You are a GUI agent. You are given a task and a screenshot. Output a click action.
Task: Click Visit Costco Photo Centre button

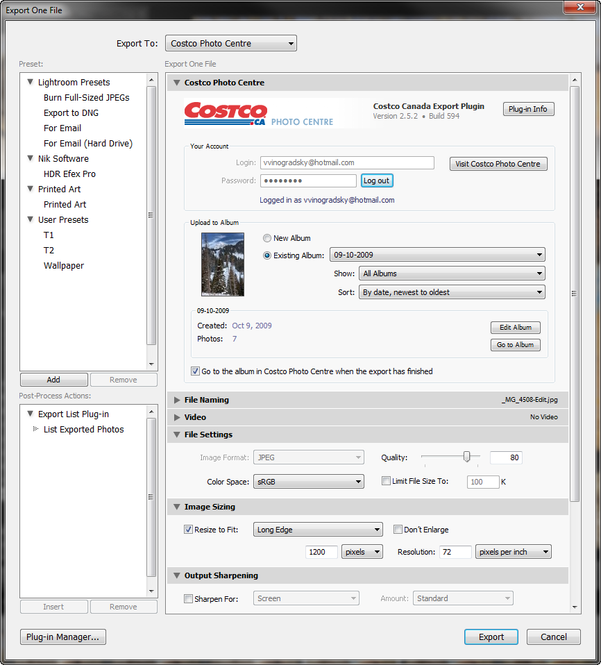click(x=498, y=164)
